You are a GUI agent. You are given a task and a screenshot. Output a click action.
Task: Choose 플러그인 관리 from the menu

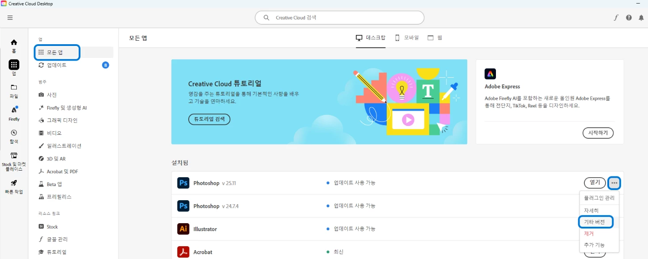click(599, 198)
